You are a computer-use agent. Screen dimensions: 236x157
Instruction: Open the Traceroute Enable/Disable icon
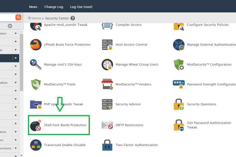(x=36, y=145)
